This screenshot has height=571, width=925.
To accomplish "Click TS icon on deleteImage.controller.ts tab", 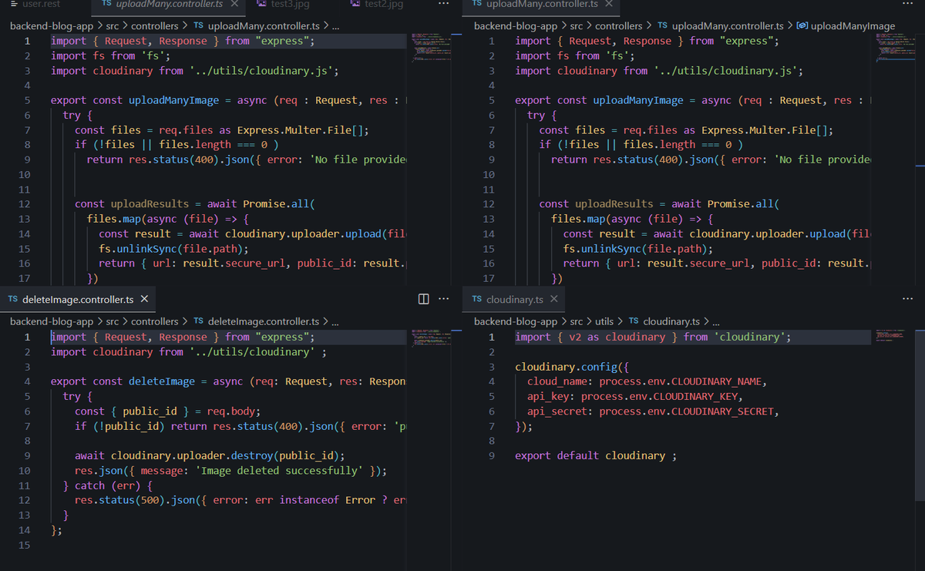I will pos(13,299).
